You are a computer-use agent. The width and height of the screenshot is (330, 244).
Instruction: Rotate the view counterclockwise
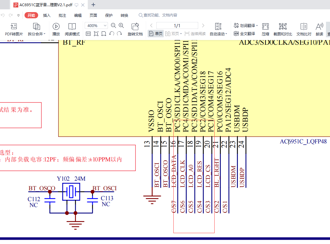112,34
